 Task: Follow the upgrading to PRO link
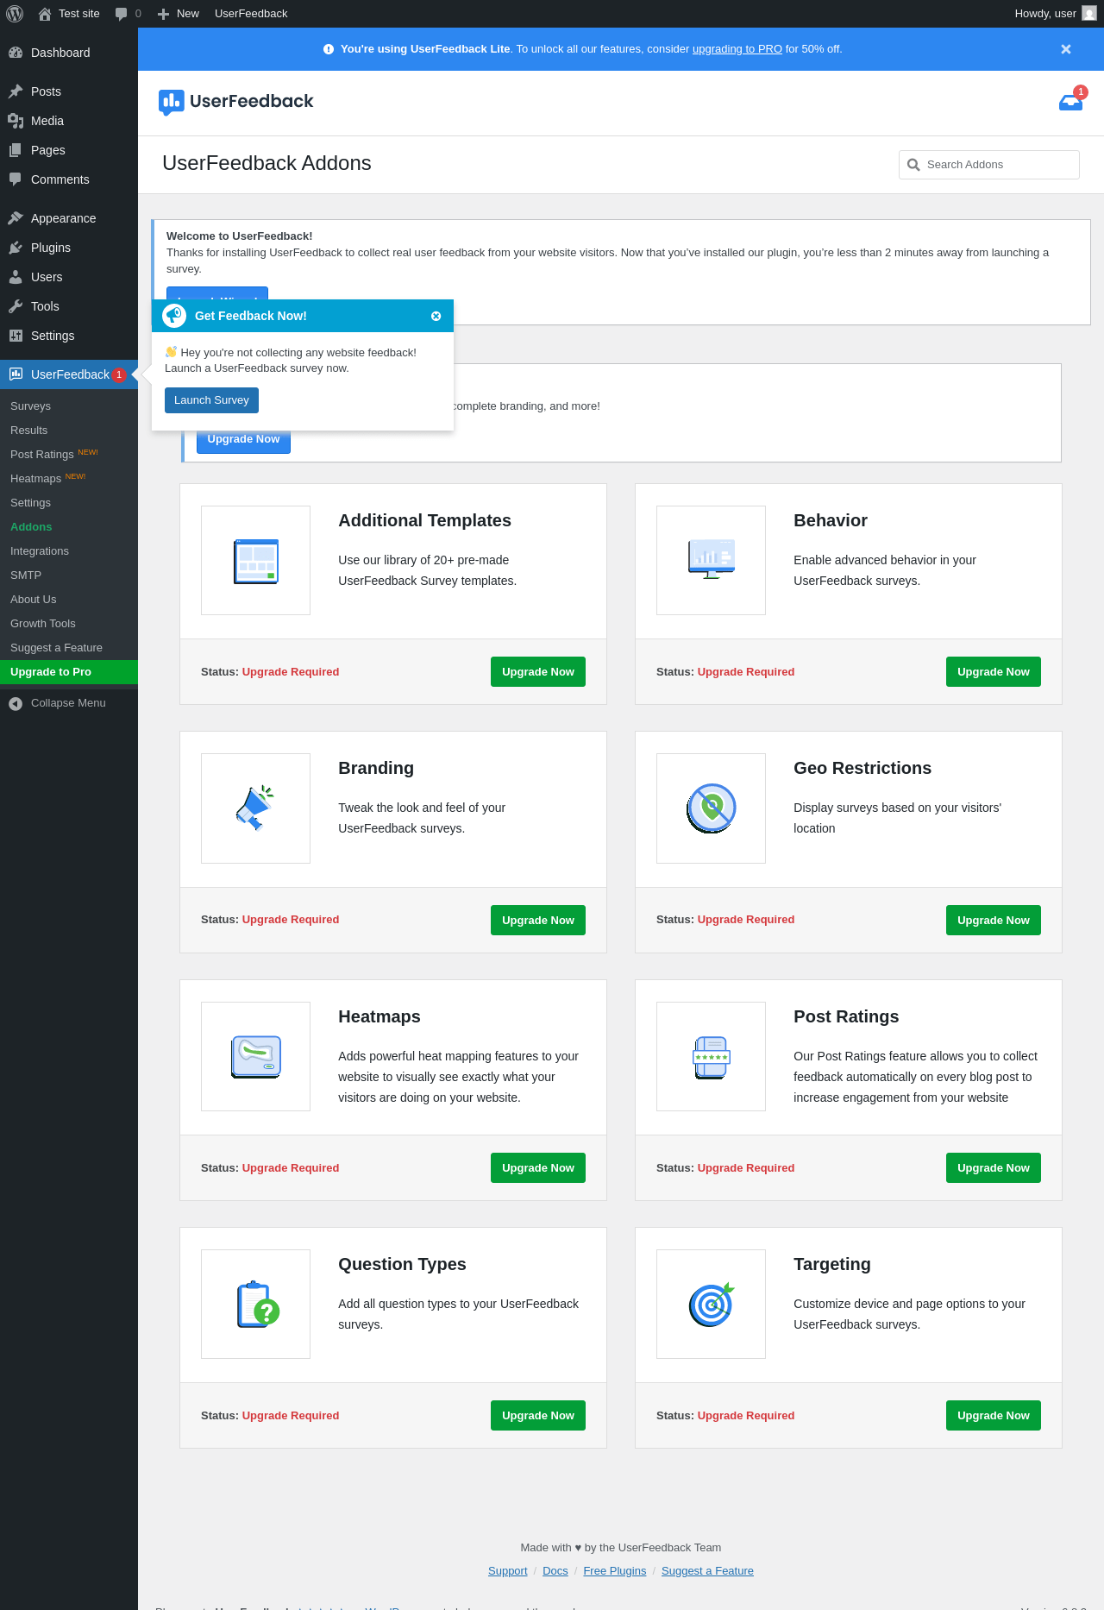click(x=737, y=49)
